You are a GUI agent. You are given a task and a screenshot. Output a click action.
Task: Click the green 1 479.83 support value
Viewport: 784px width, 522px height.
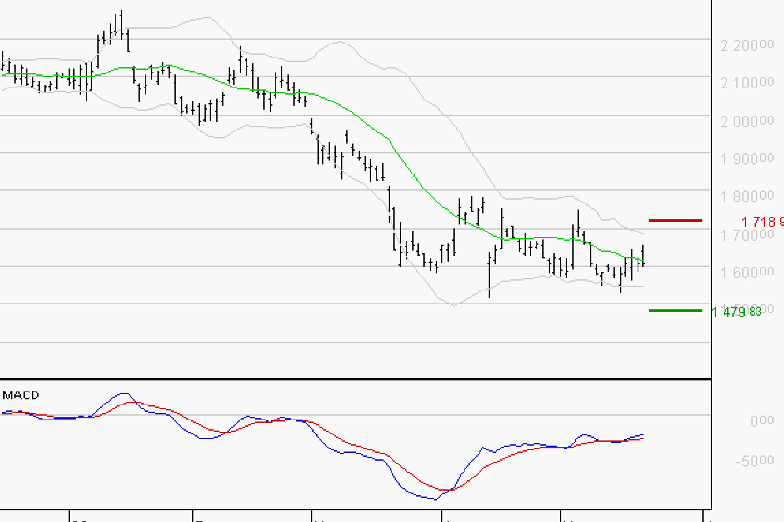tap(737, 313)
